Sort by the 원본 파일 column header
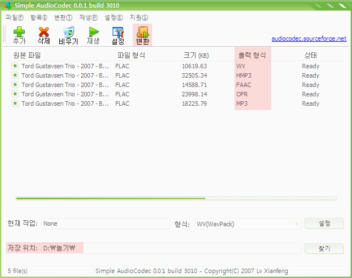The width and height of the screenshot is (352, 278). [27, 55]
